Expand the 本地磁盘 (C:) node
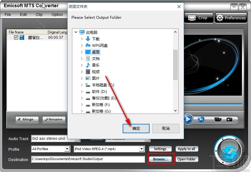 click(82, 85)
